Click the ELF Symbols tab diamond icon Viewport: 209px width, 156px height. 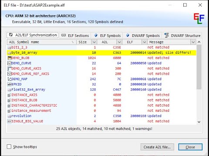point(96,35)
